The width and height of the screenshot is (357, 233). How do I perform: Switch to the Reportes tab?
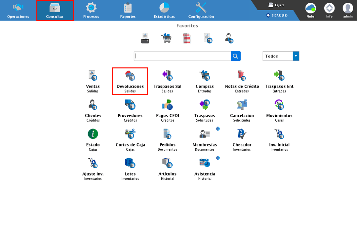(x=128, y=11)
